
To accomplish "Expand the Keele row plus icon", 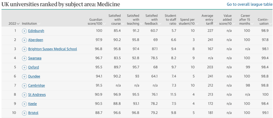I will (x=24, y=104).
